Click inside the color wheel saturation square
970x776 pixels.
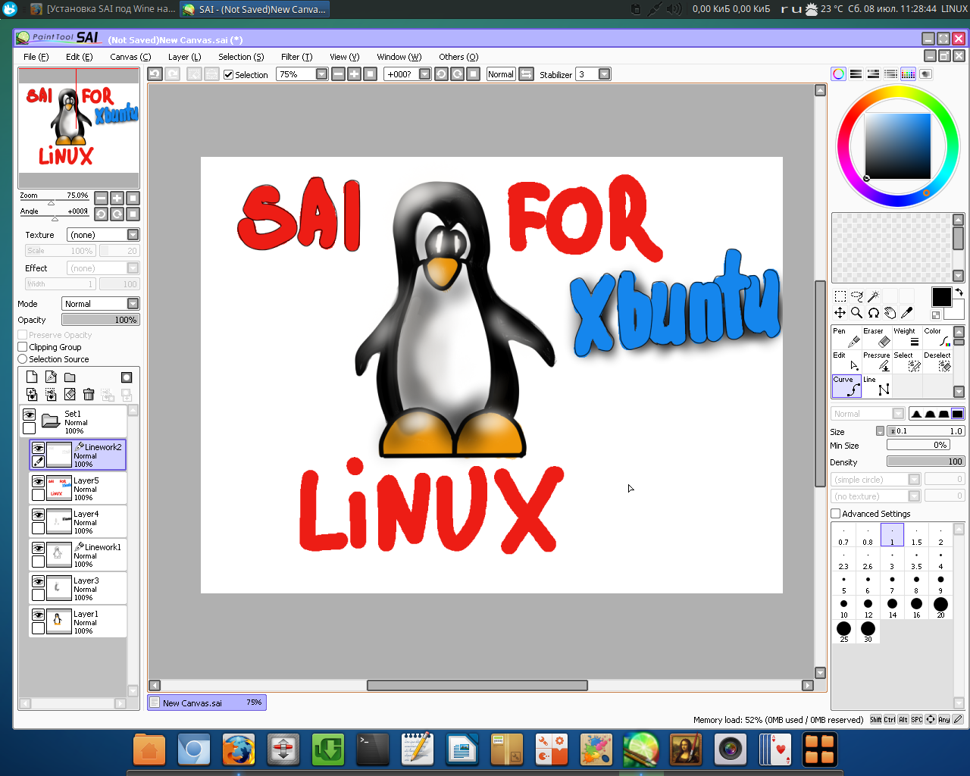898,145
